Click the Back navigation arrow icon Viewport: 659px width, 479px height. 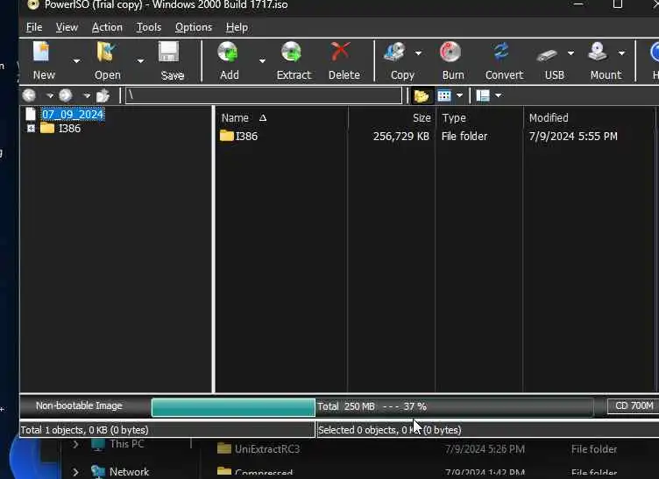point(30,95)
